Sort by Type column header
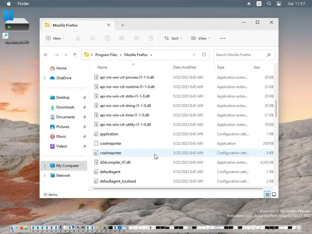This screenshot has height=234, width=312. [x=221, y=67]
